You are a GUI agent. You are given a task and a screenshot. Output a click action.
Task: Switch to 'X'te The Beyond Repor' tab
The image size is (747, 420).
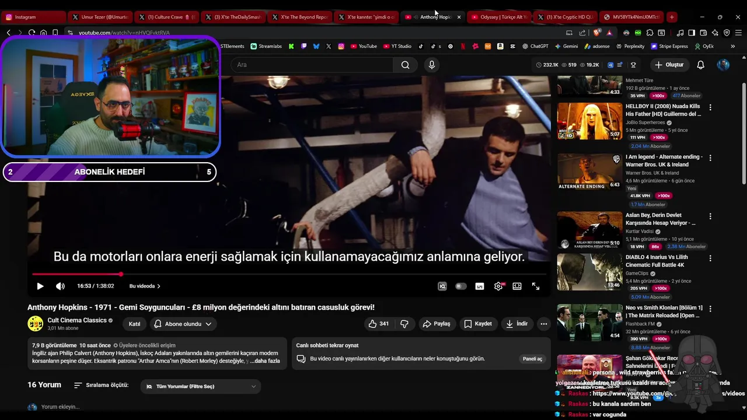[299, 17]
